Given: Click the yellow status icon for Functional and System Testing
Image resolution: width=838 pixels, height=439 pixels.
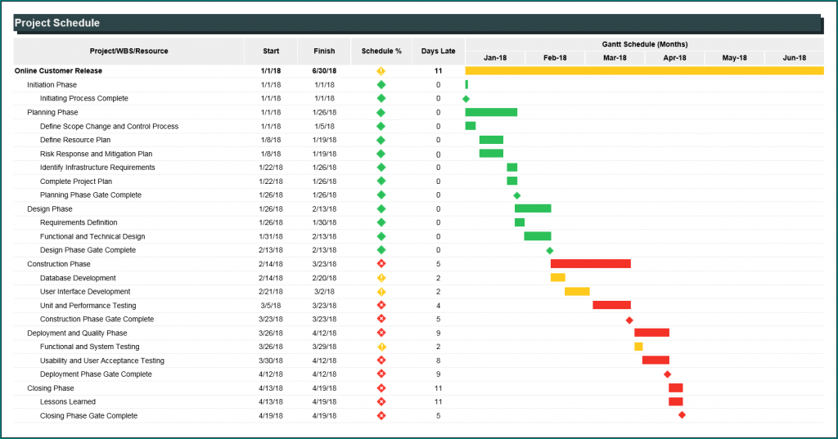Looking at the screenshot, I should [381, 347].
